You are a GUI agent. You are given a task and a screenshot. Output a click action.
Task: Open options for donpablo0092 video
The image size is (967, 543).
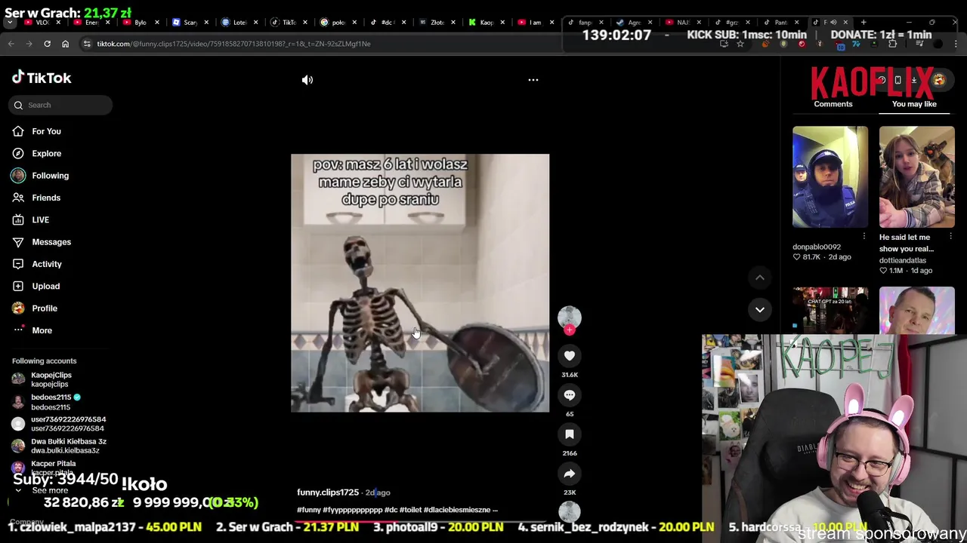click(864, 237)
